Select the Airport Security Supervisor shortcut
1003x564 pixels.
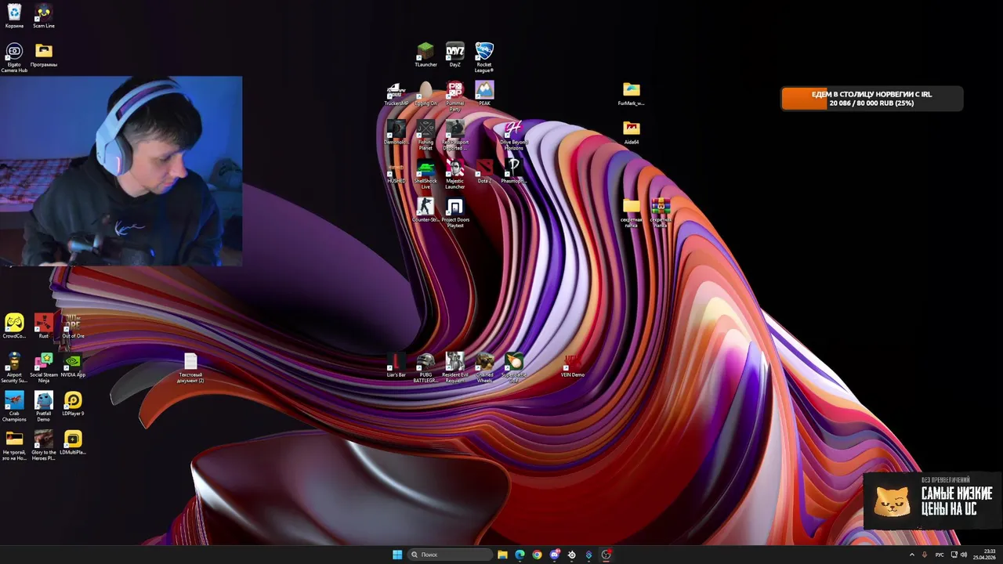click(x=14, y=367)
